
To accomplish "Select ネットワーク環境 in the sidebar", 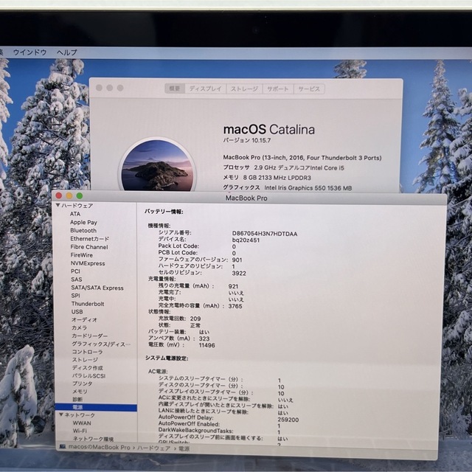I will pos(94,439).
